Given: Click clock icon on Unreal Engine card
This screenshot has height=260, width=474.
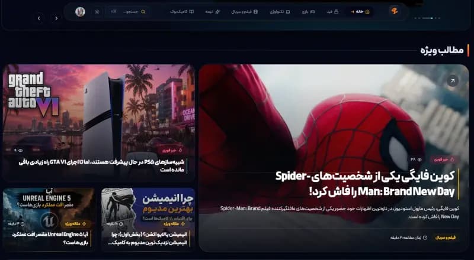Looking at the screenshot, I should point(23,224).
